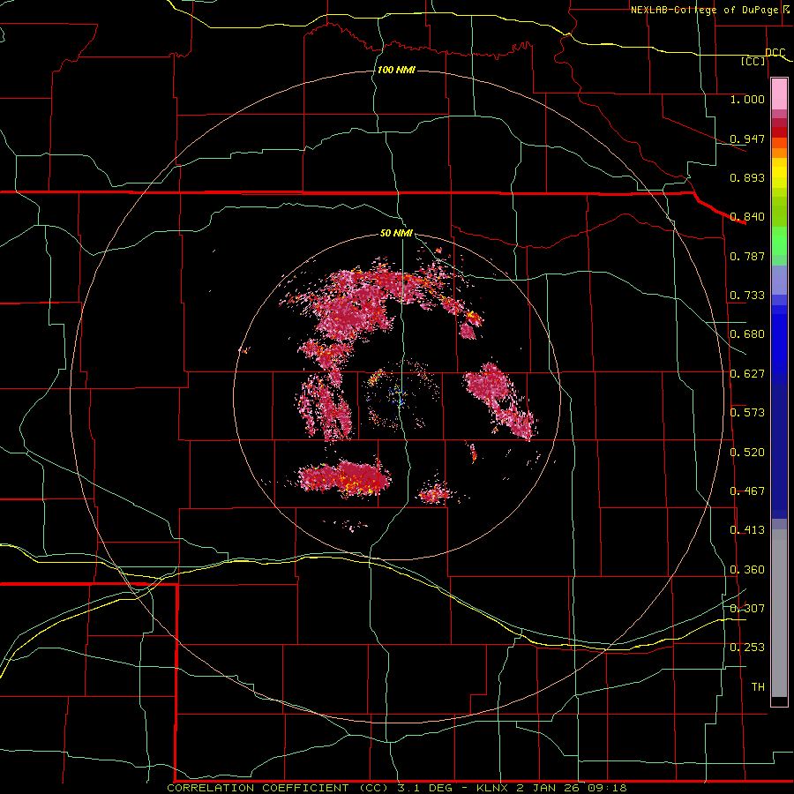Viewport: 794px width, 794px height.
Task: Pick the light pink segment at top of color bar
Action: [x=779, y=94]
